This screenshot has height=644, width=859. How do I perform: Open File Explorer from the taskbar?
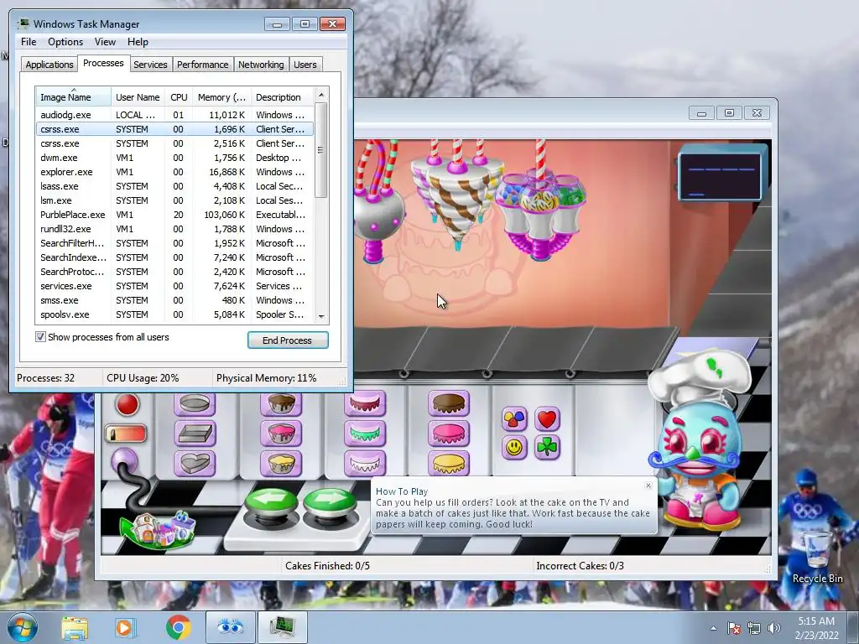point(75,628)
